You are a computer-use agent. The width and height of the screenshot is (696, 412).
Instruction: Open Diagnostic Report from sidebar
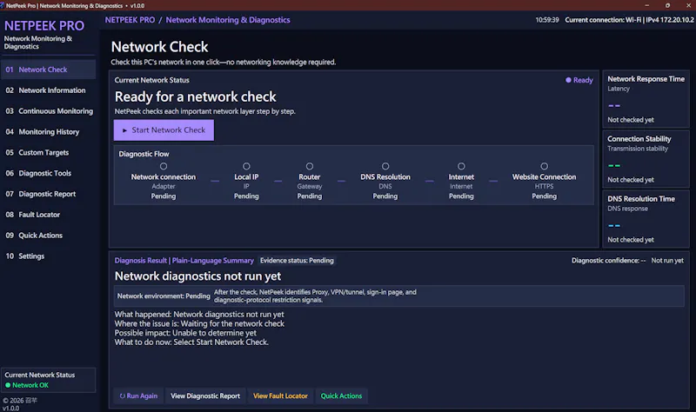[x=49, y=194]
